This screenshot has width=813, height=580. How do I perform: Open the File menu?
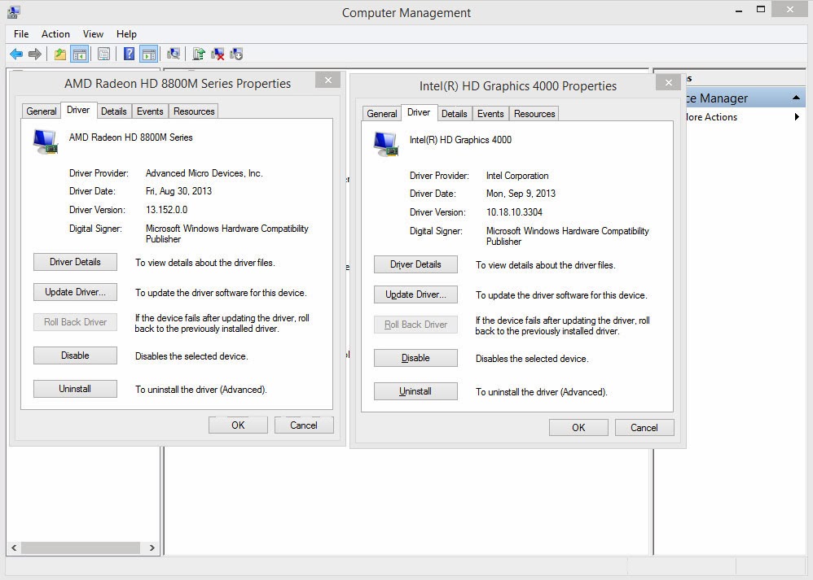(21, 34)
